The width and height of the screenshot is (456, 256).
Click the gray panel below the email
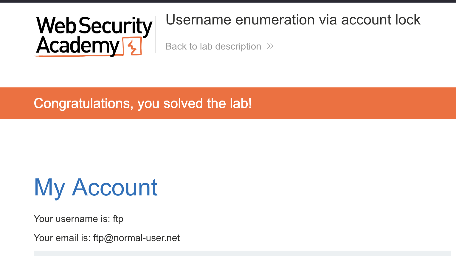click(242, 253)
